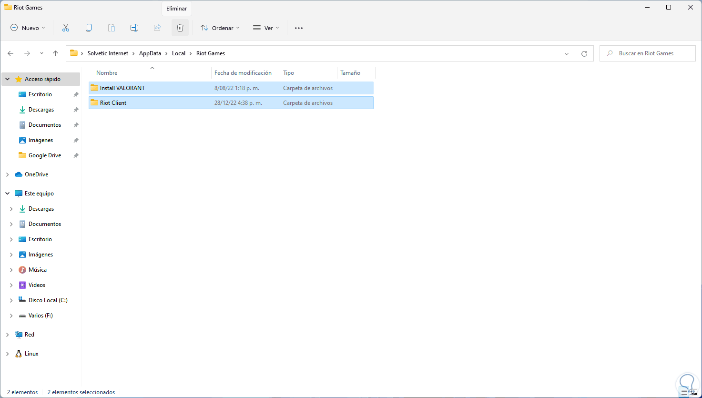702x398 pixels.
Task: Delete selection with the trash icon
Action: point(180,28)
